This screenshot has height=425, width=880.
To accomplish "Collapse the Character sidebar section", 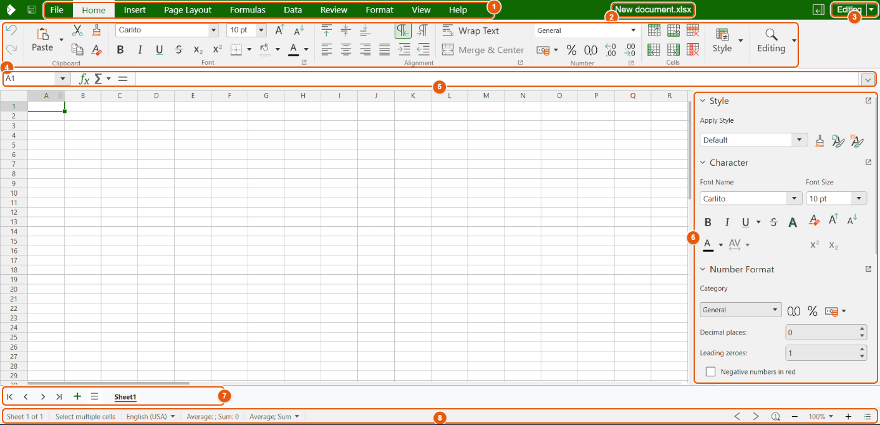I will pyautogui.click(x=702, y=163).
